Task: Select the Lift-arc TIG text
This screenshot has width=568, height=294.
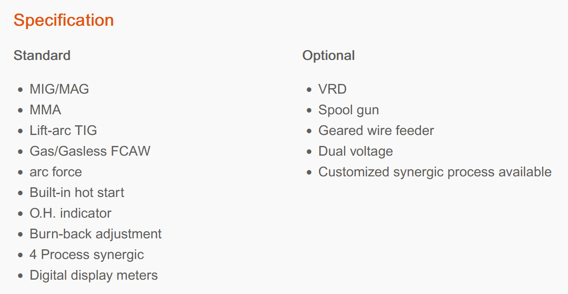Action: 63,130
